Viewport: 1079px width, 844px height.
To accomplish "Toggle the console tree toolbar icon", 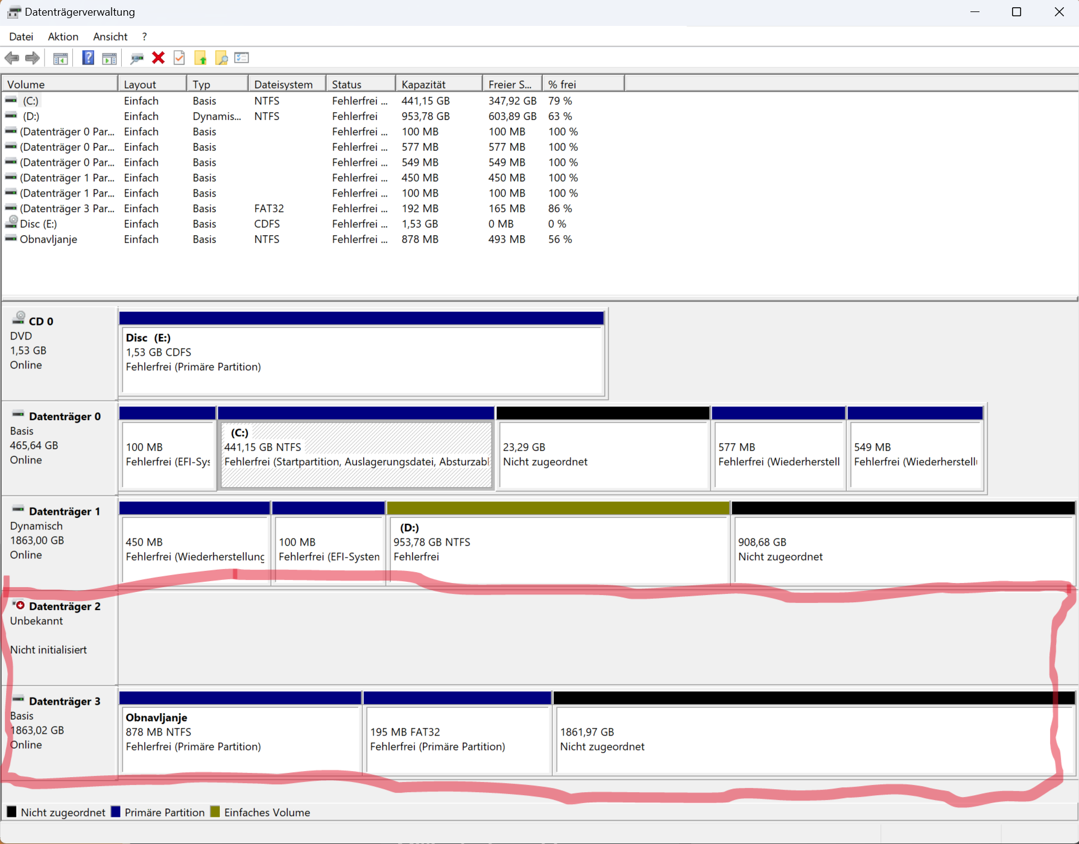I will (x=60, y=58).
